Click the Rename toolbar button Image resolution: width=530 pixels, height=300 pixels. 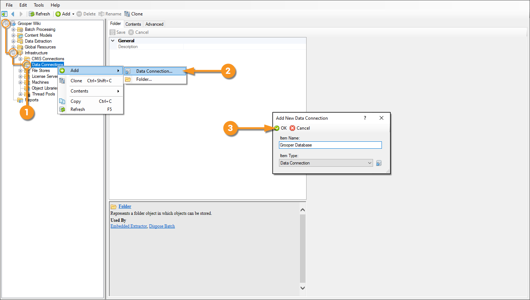[110, 14]
